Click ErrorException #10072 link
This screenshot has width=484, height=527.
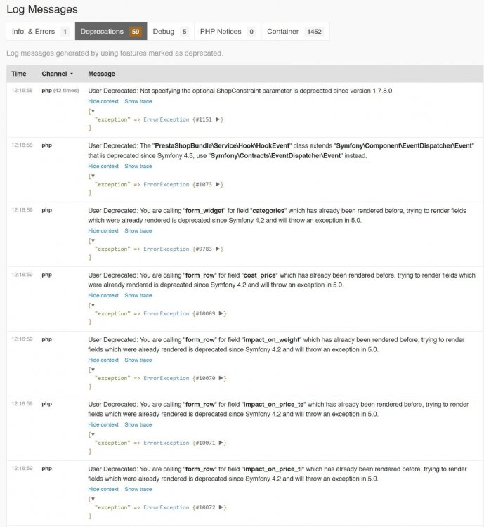[166, 507]
